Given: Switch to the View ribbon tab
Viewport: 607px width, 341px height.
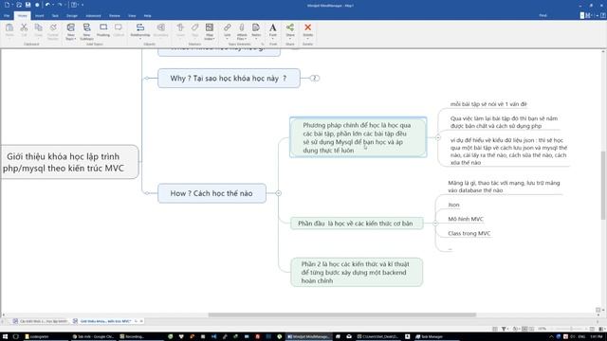Looking at the screenshot, I should pyautogui.click(x=132, y=16).
